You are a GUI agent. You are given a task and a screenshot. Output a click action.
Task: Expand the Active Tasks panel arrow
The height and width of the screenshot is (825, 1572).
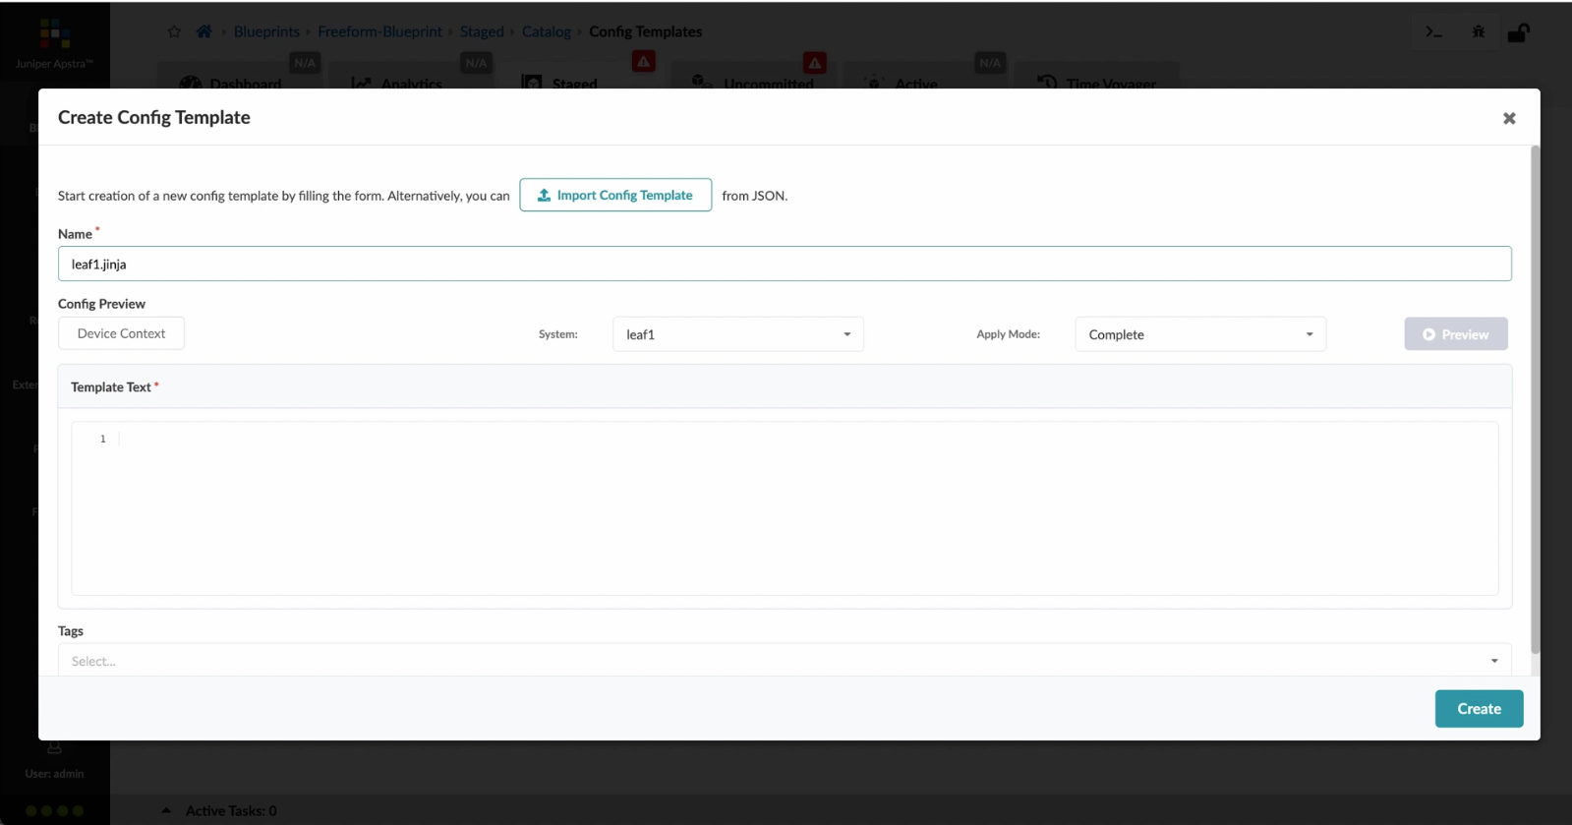click(166, 810)
